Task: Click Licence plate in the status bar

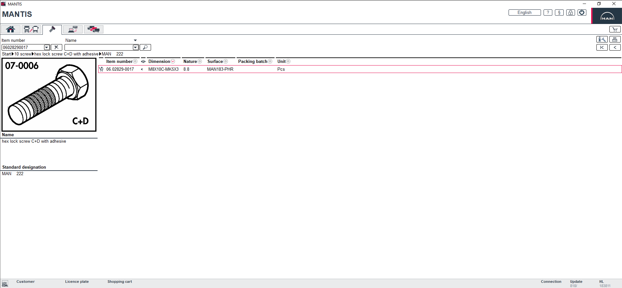Action: click(x=77, y=282)
